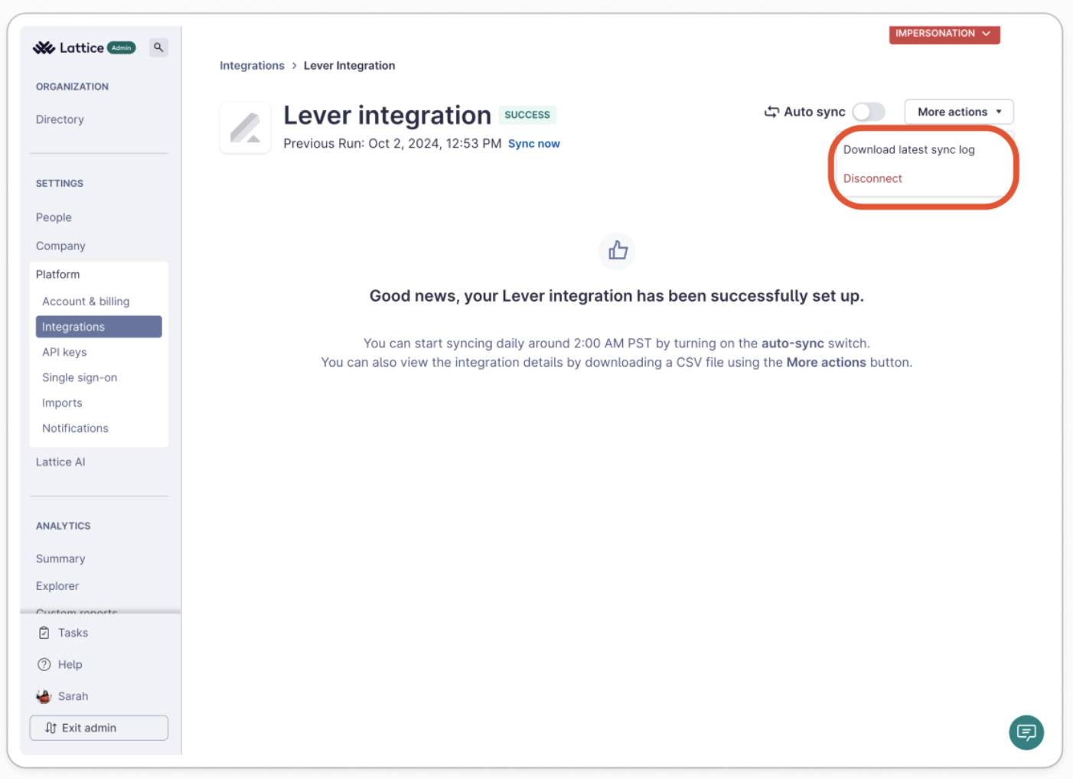Click the Lever integration logo icon
The height and width of the screenshot is (779, 1073).
246,128
